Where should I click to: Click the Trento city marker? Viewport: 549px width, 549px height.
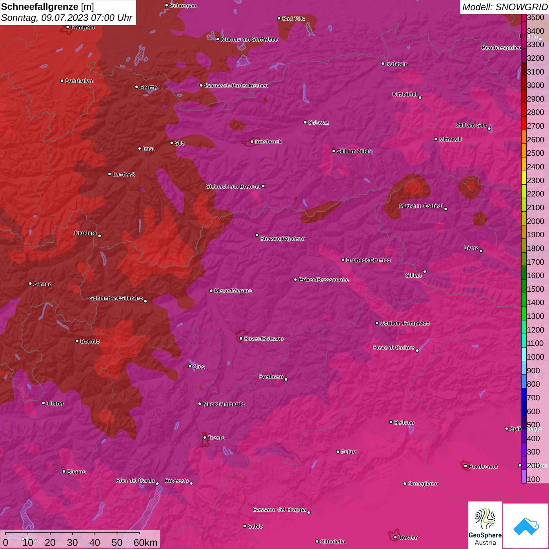pos(205,438)
